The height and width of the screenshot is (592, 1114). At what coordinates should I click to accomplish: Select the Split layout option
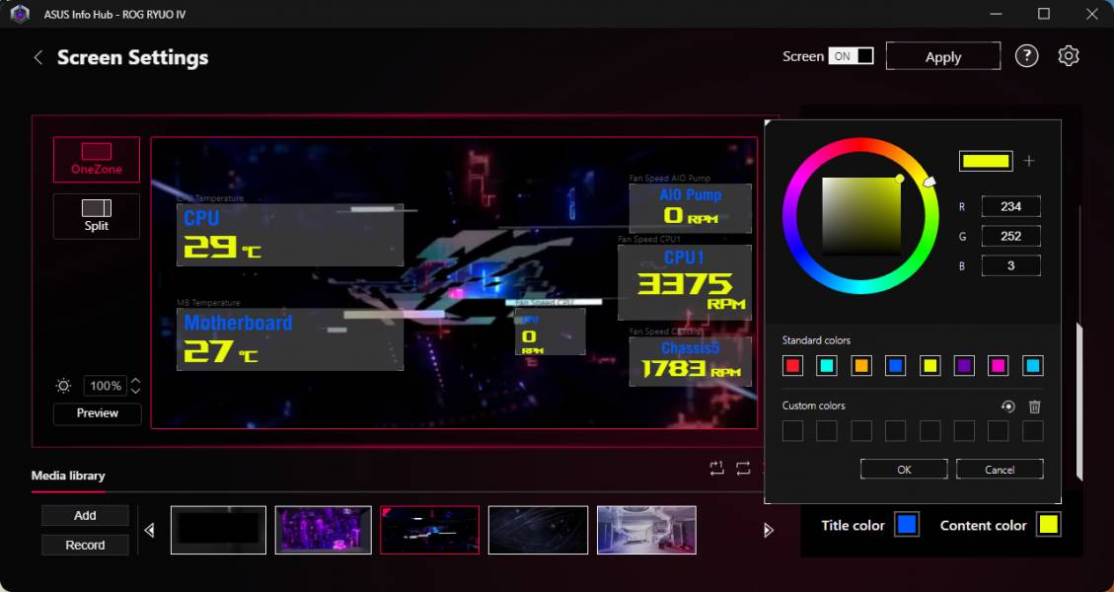(97, 215)
